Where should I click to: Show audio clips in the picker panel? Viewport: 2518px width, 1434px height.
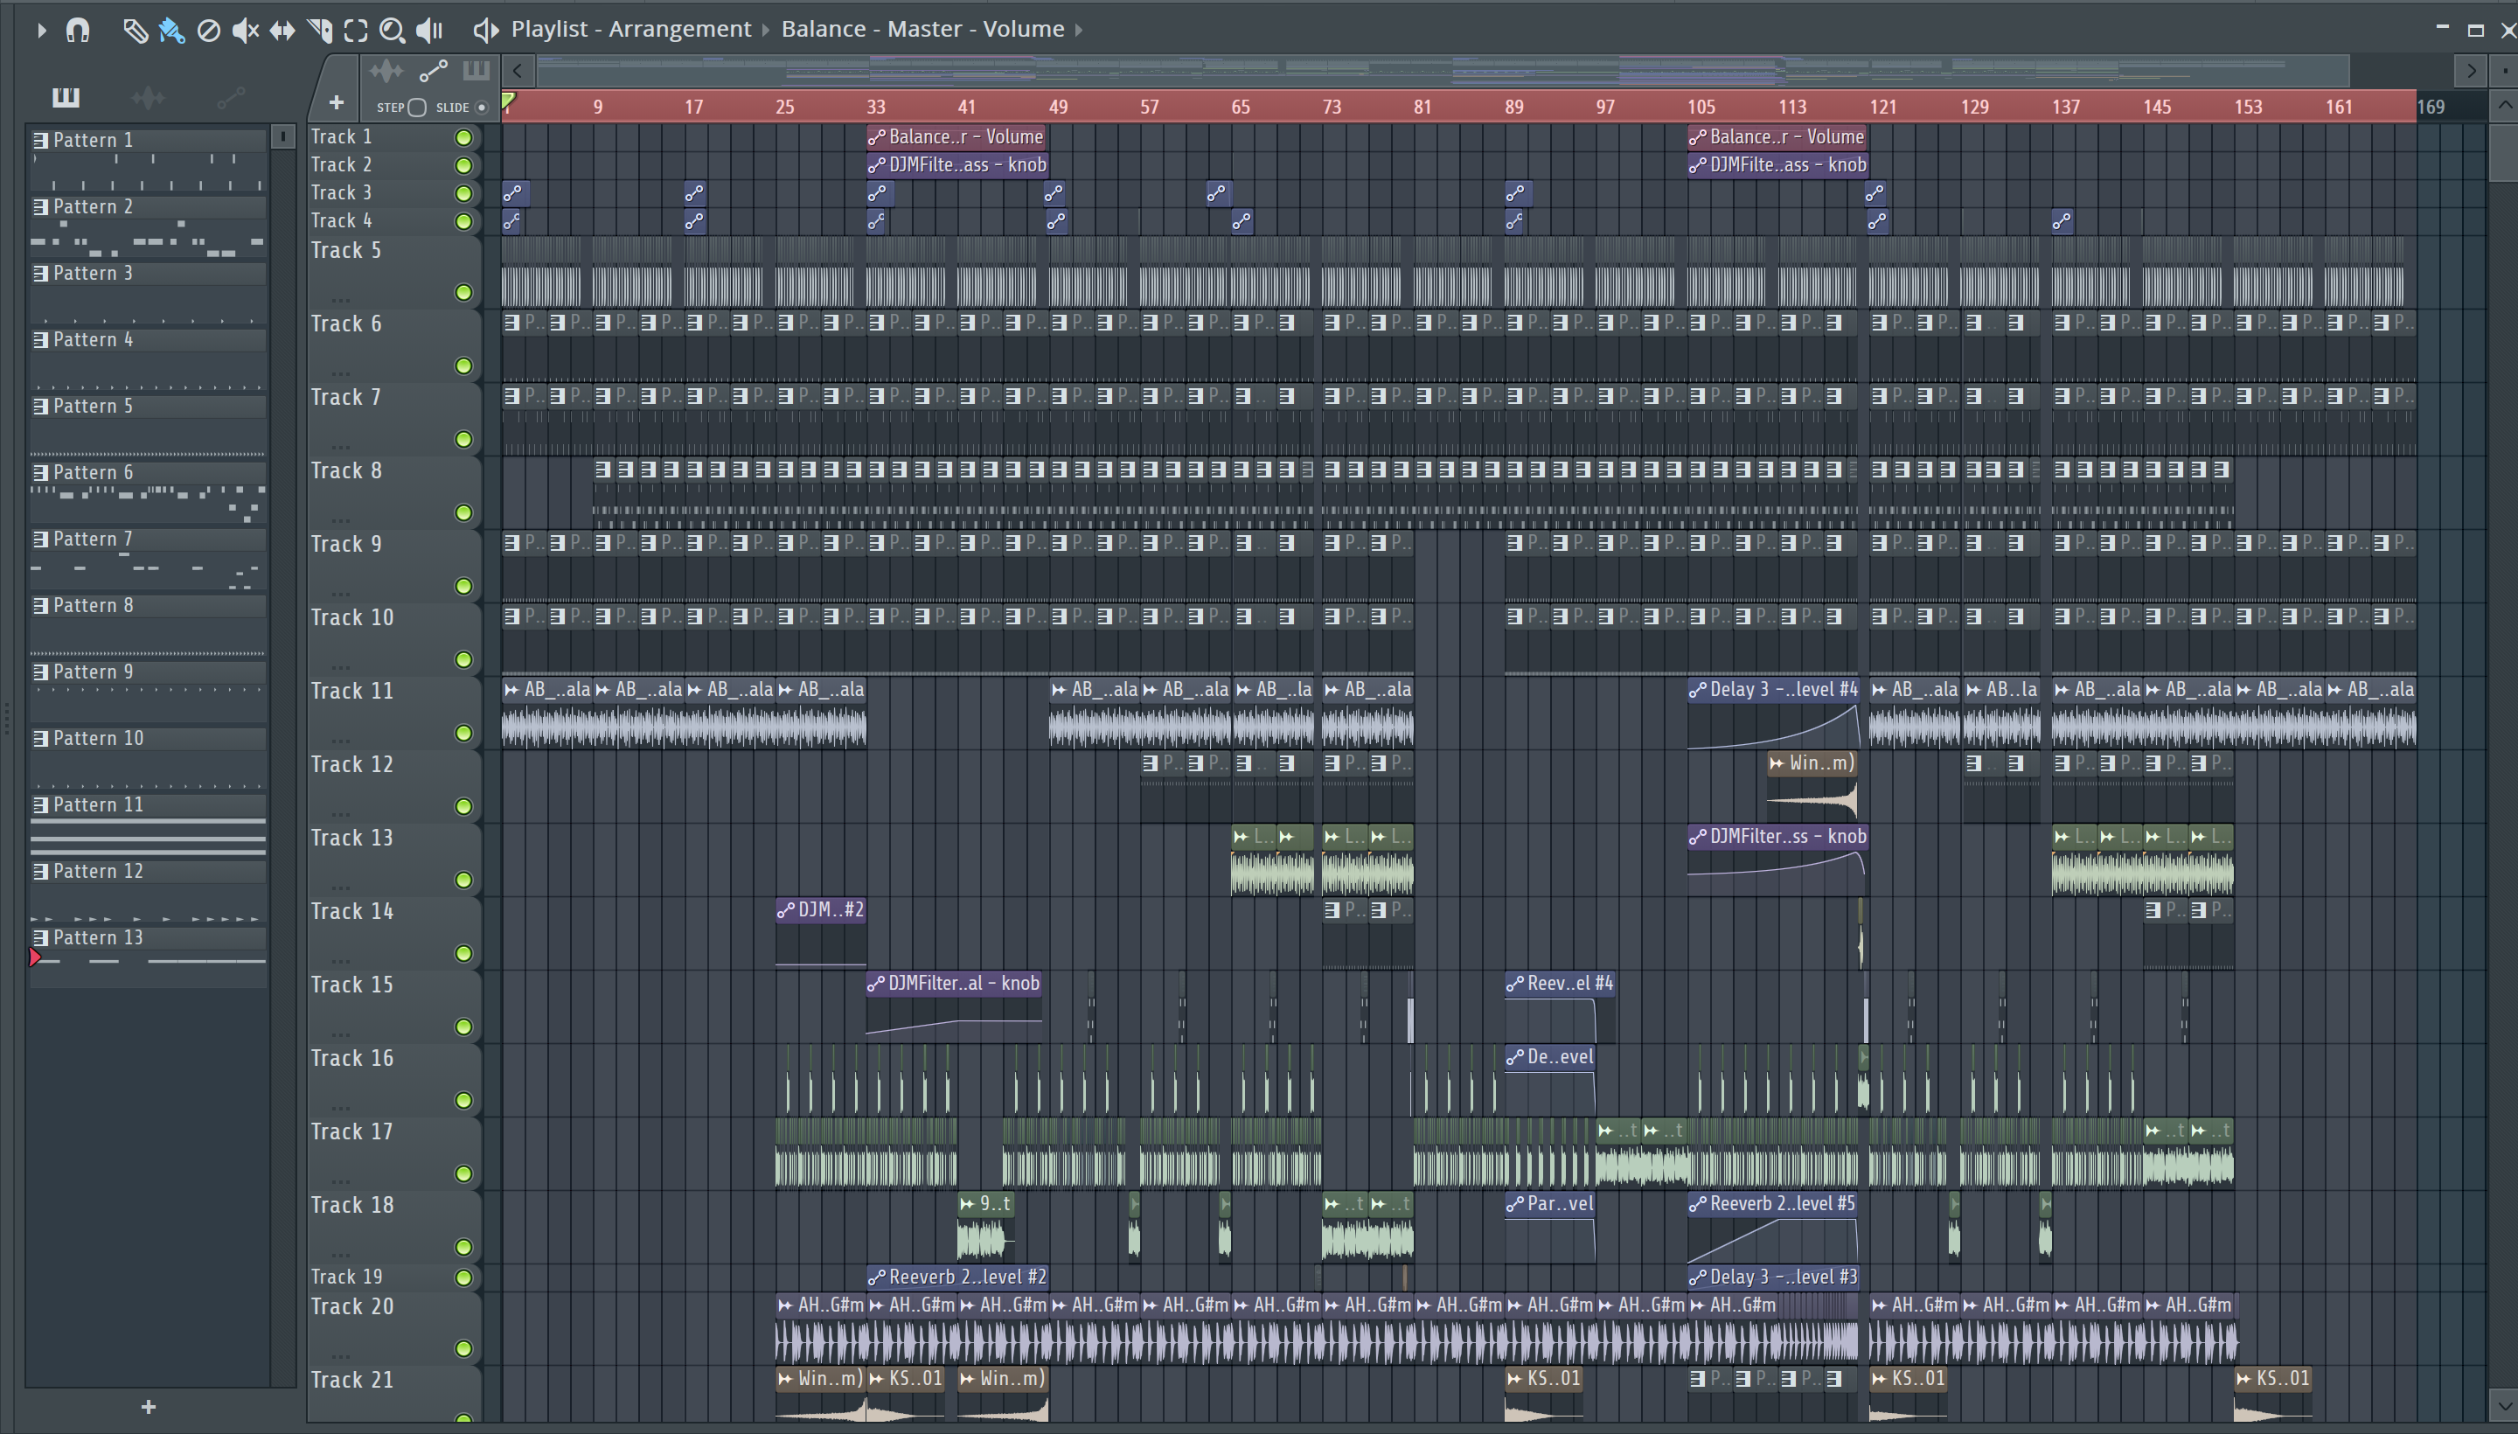148,96
